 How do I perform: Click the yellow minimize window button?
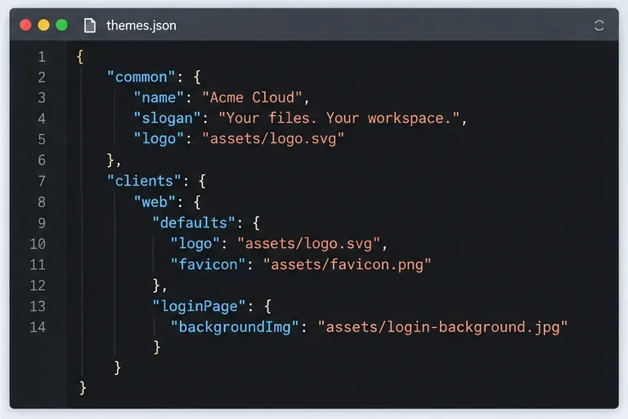coord(43,25)
